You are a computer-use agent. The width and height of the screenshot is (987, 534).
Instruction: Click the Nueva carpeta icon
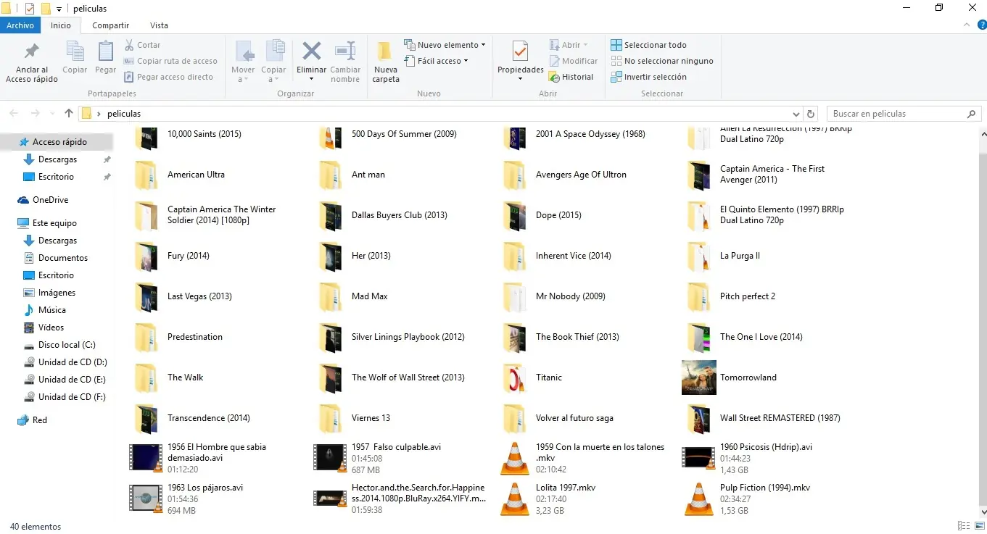click(385, 52)
